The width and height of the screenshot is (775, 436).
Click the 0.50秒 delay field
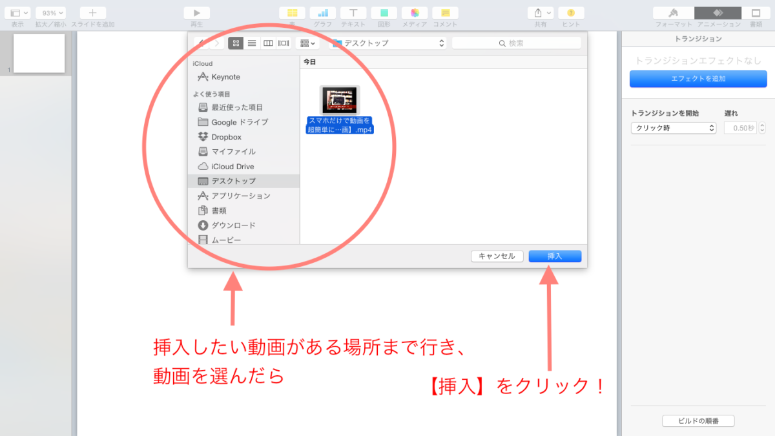740,128
